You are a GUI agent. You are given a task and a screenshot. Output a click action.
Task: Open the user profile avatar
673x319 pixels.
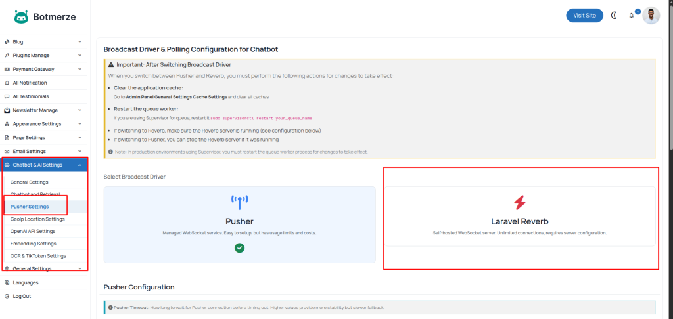651,16
